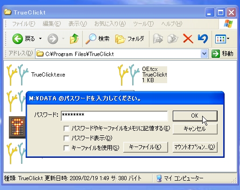
Task: Open the Search magnifier tool
Action: tap(91, 39)
